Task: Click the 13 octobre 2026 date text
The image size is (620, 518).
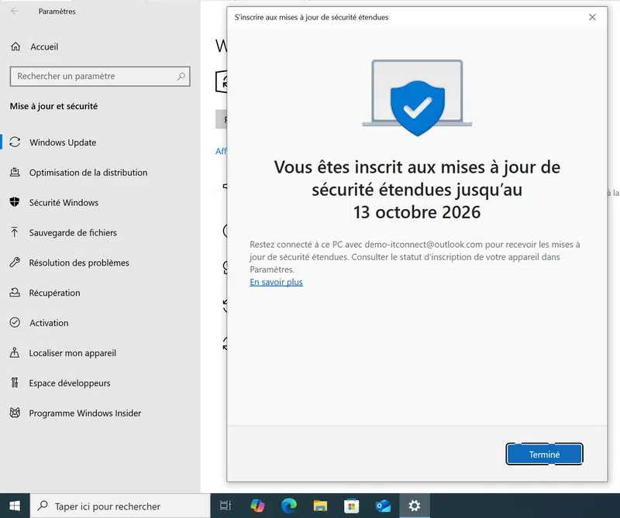Action: click(417, 212)
